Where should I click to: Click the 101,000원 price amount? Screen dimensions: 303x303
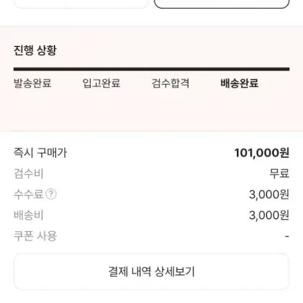(x=262, y=153)
